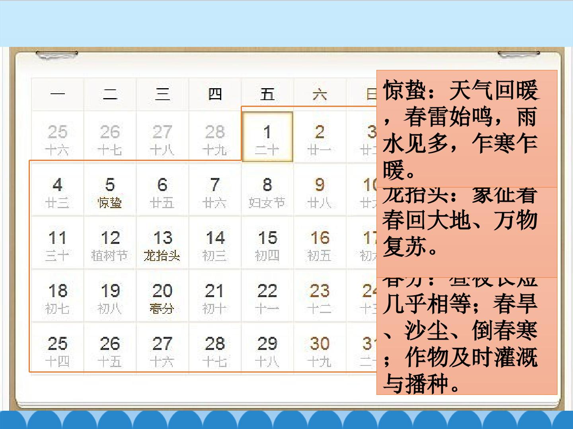Click date 8 labeled 妇女节
Viewport: 573px width, 429px height.
(x=267, y=190)
